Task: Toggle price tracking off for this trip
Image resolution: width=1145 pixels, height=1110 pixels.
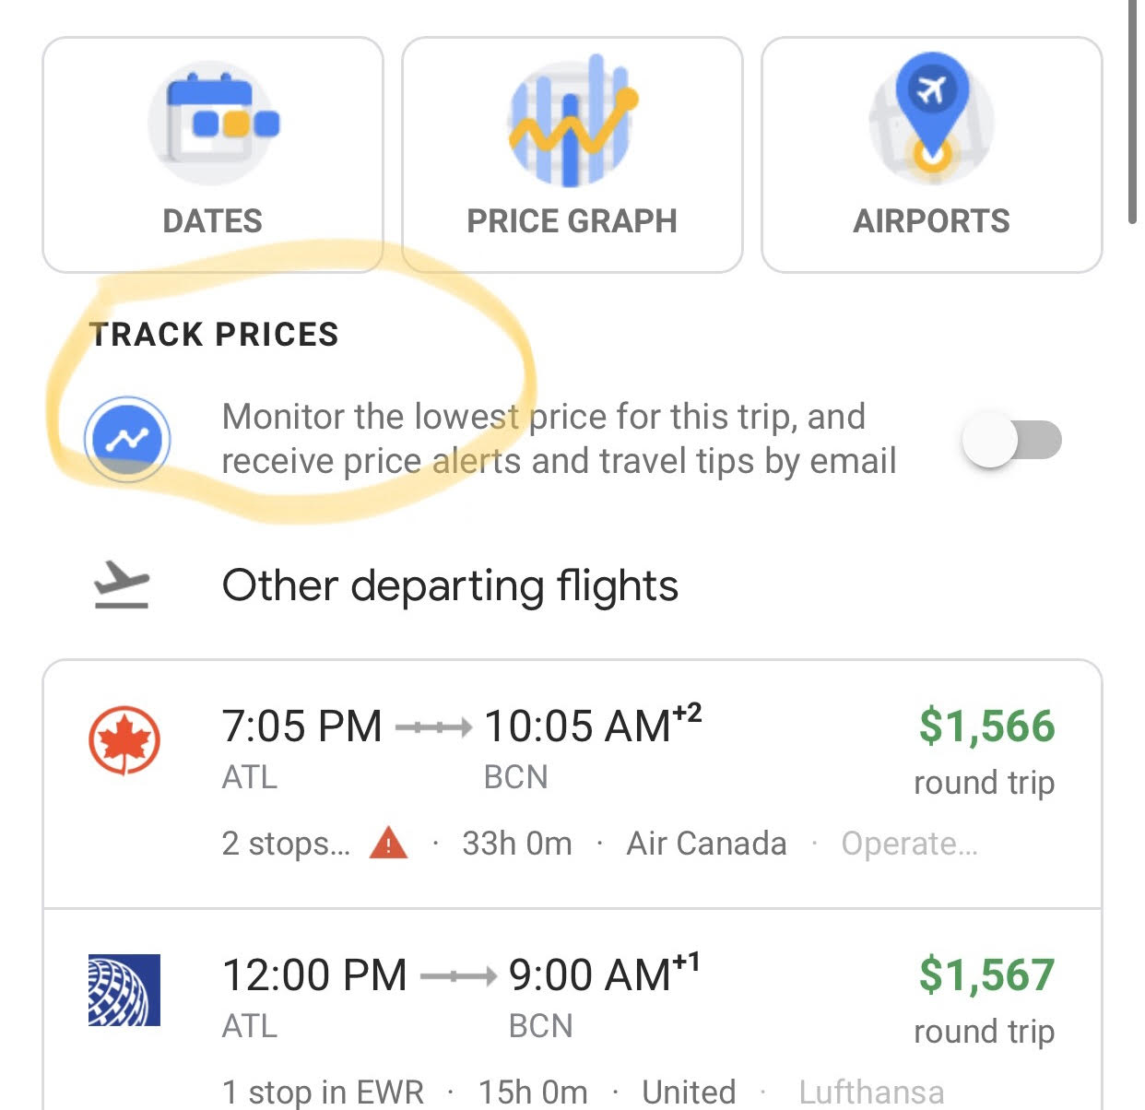Action: point(1014,441)
